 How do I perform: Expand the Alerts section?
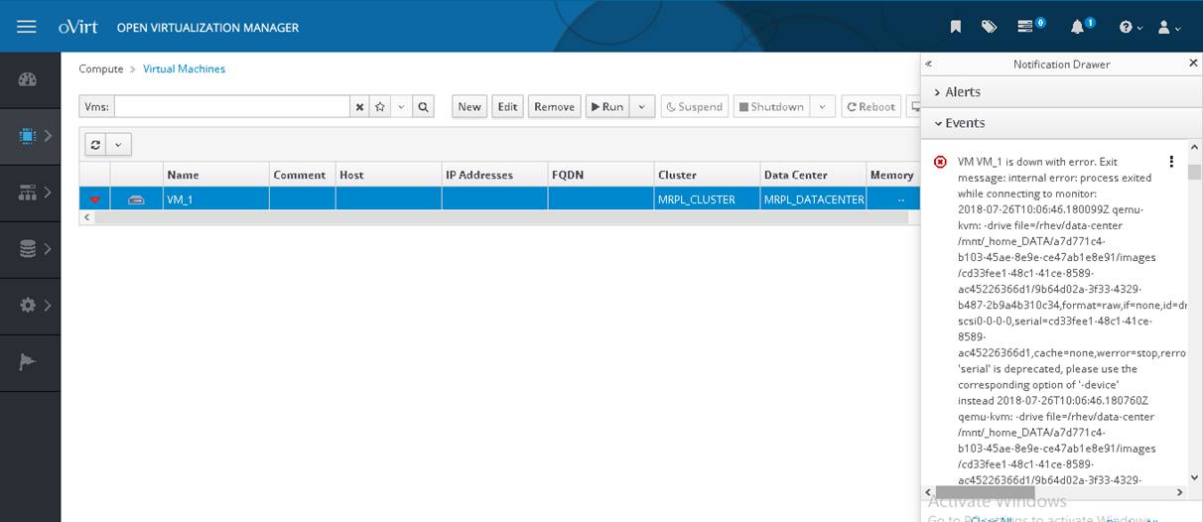pos(961,92)
